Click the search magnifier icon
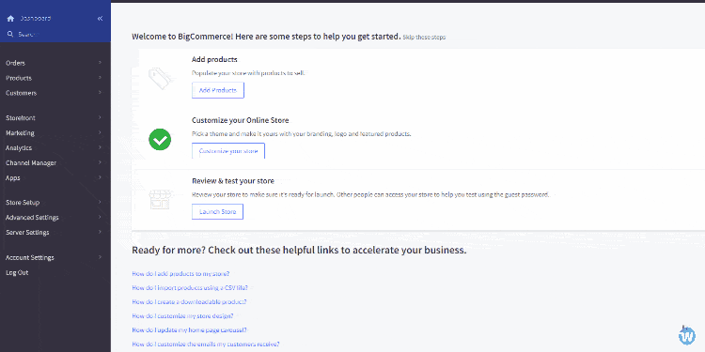The image size is (705, 352). click(x=10, y=34)
